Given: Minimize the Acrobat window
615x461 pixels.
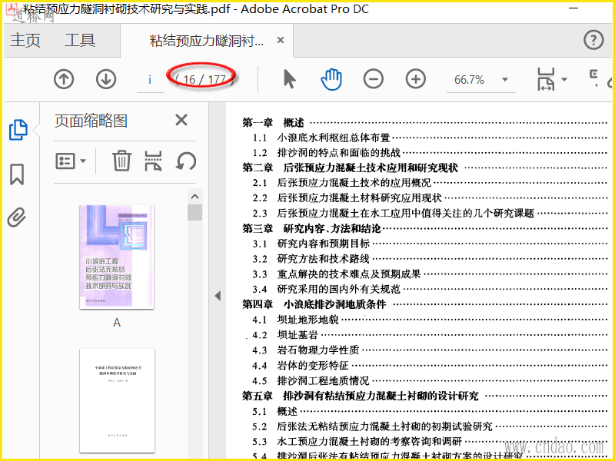Looking at the screenshot, I should 573,8.
